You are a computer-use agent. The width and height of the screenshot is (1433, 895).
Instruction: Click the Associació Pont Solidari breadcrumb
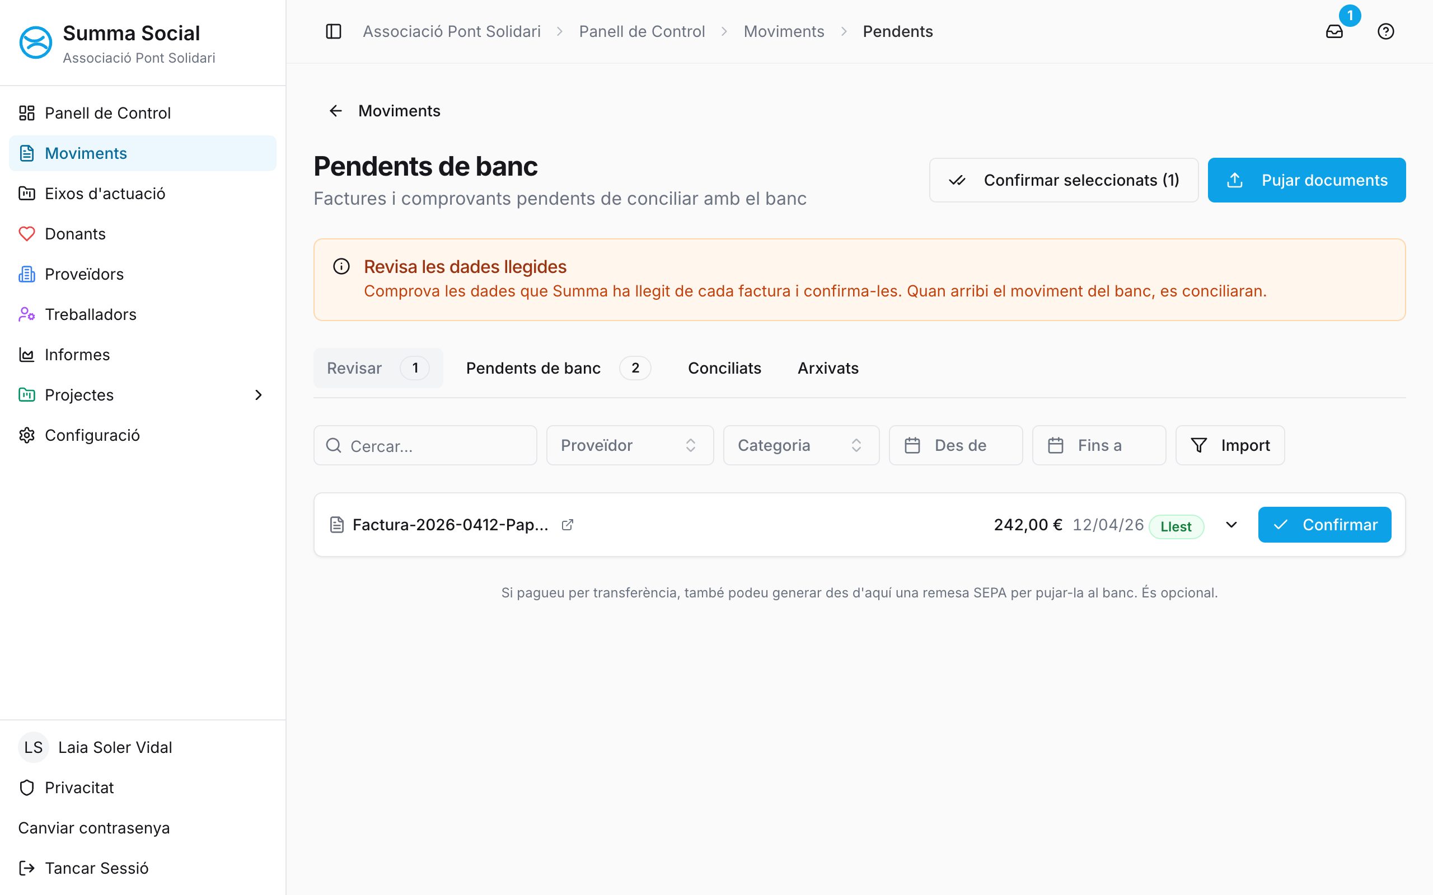[x=452, y=31]
